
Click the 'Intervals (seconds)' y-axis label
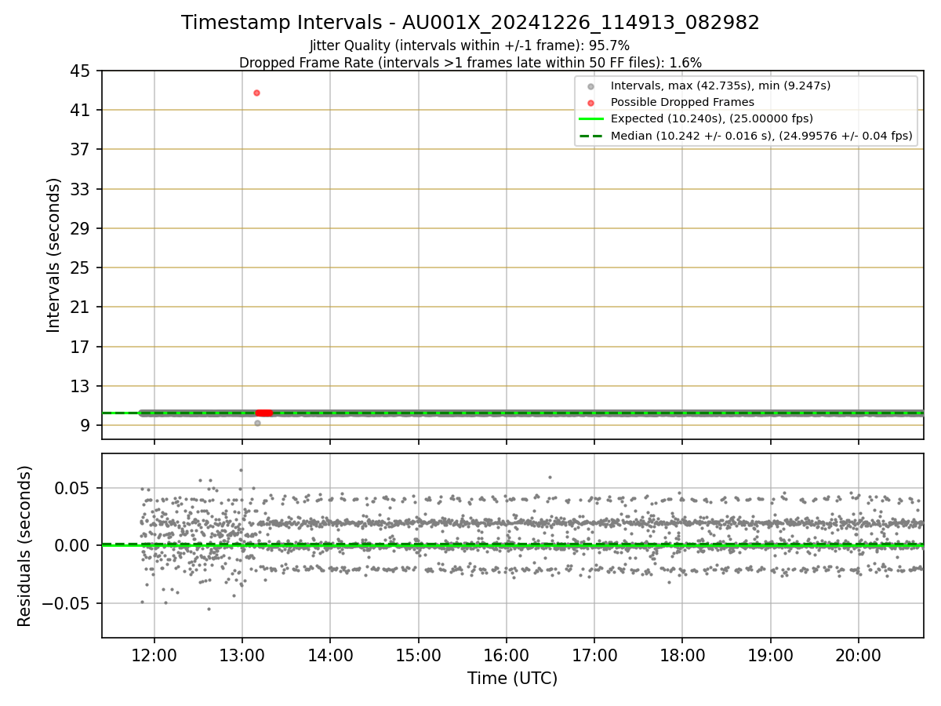[53, 255]
